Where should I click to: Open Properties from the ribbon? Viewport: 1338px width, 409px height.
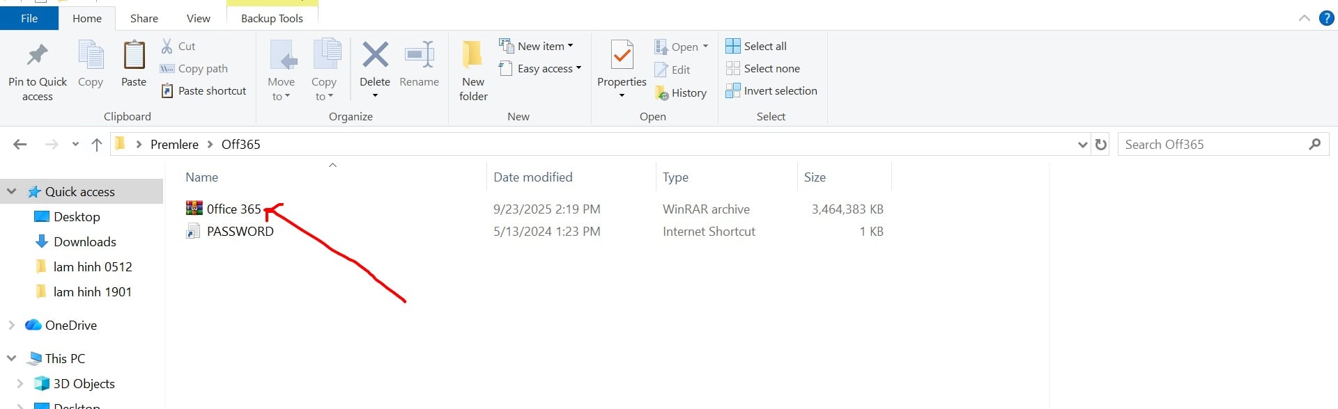click(x=622, y=56)
